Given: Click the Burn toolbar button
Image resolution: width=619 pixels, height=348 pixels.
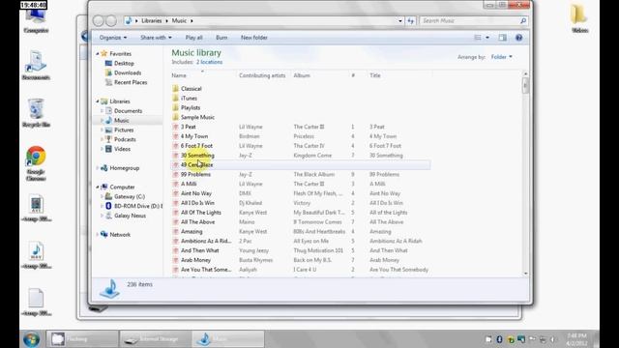Looking at the screenshot, I should pos(221,38).
